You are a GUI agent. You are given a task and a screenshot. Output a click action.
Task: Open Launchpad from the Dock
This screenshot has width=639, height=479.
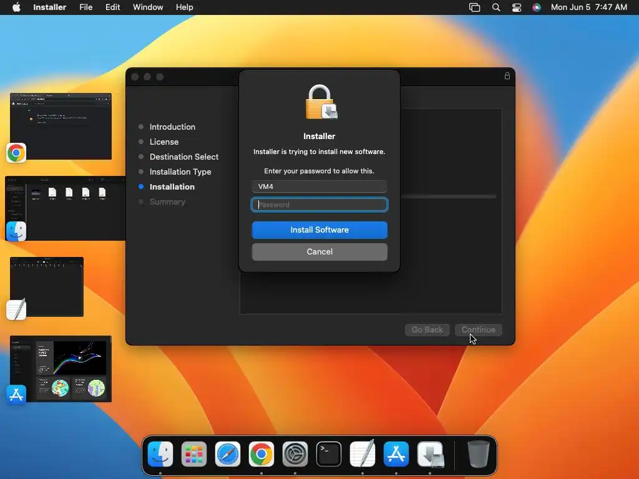coord(194,454)
